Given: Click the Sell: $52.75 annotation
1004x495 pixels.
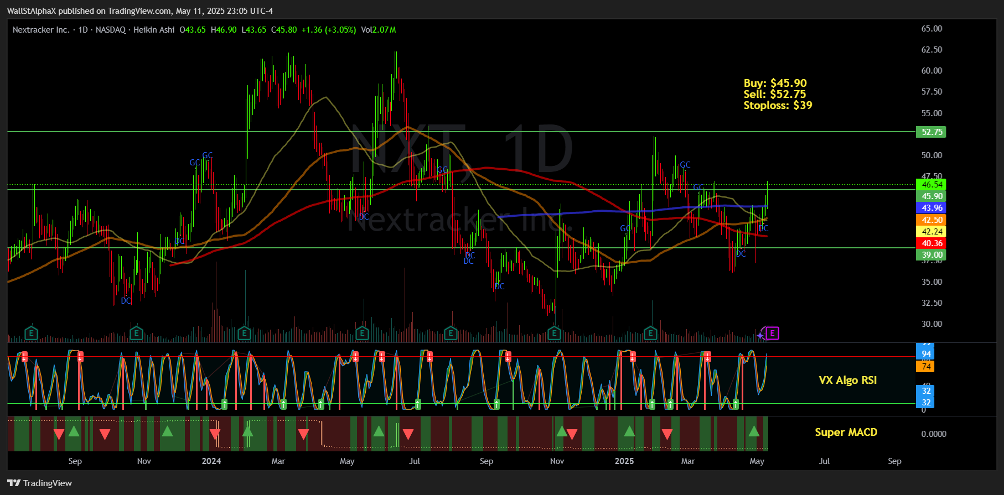Looking at the screenshot, I should point(774,94).
